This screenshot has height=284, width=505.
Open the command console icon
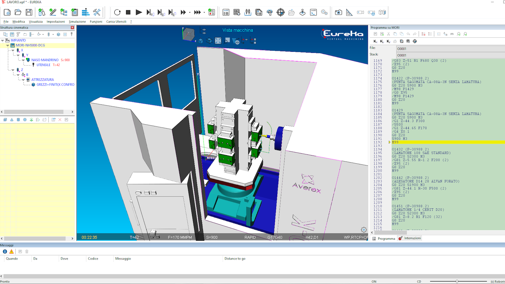point(313,12)
